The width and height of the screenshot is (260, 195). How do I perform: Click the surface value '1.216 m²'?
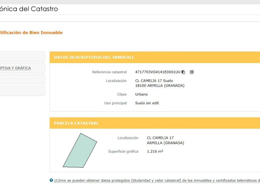pyautogui.click(x=155, y=152)
